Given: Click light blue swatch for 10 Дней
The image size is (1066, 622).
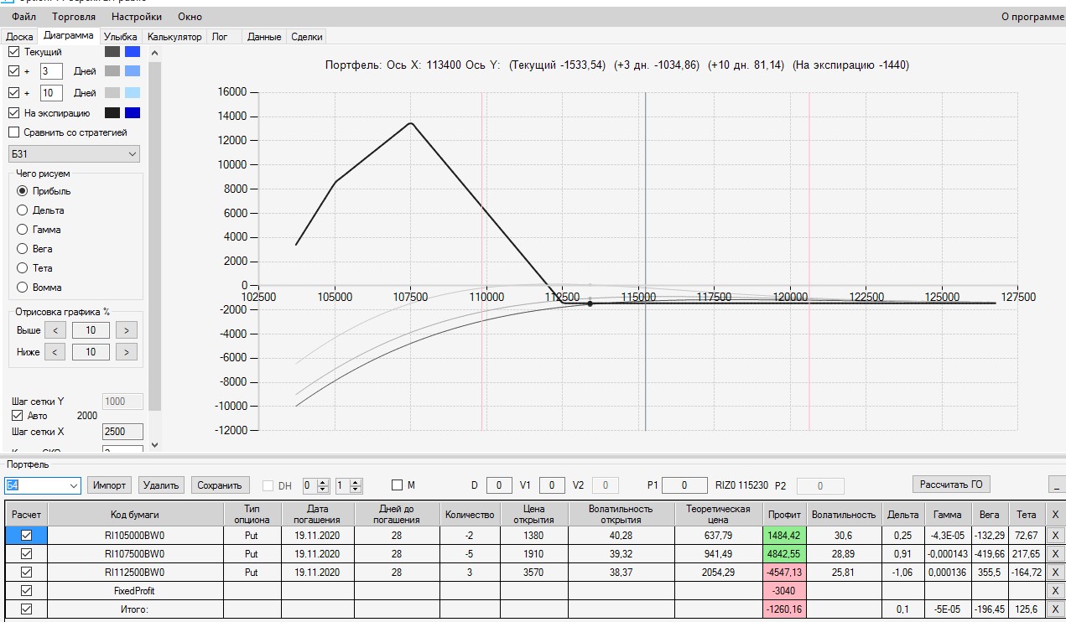Looking at the screenshot, I should click(133, 93).
